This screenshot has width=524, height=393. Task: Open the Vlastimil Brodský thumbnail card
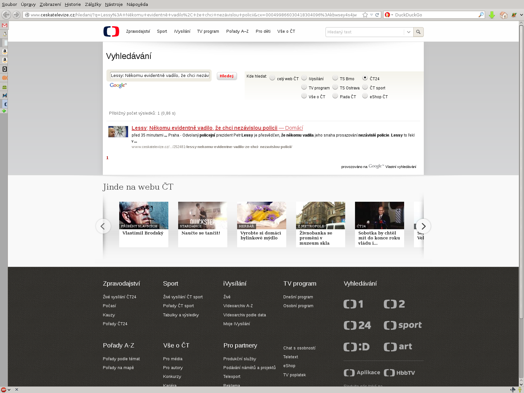[x=144, y=224]
